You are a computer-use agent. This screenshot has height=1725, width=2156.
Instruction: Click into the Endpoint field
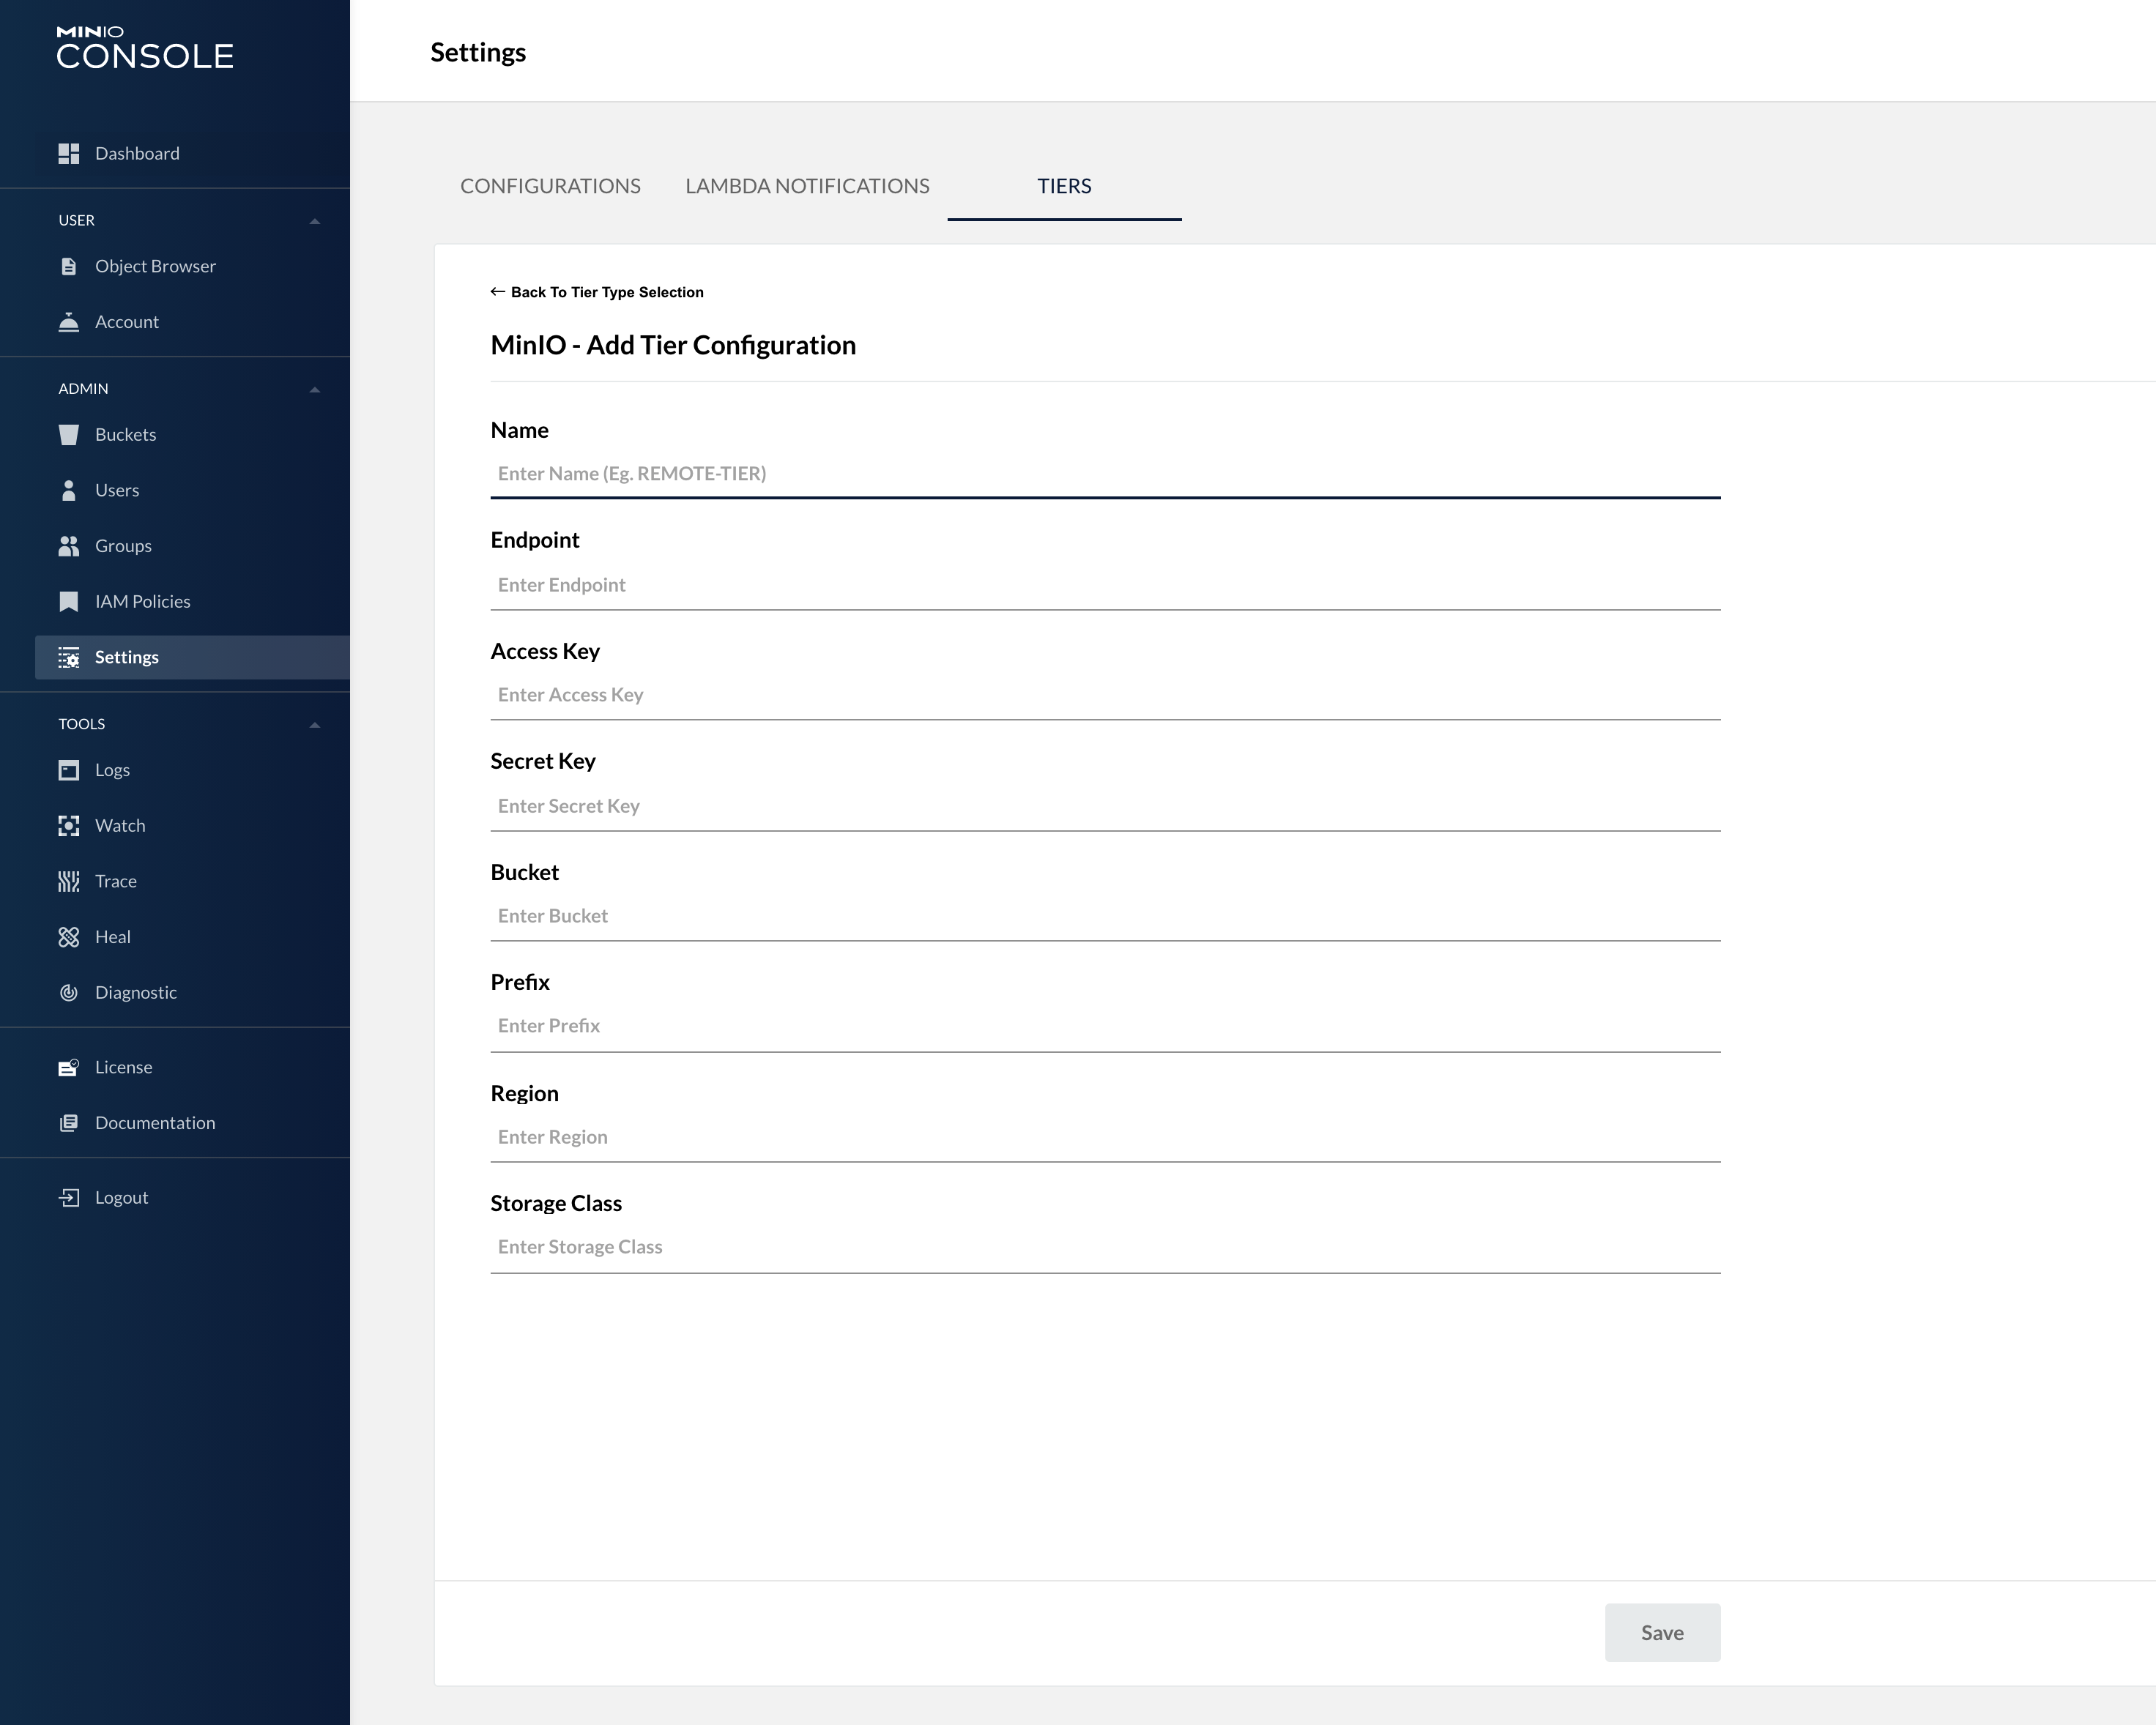point(1105,585)
